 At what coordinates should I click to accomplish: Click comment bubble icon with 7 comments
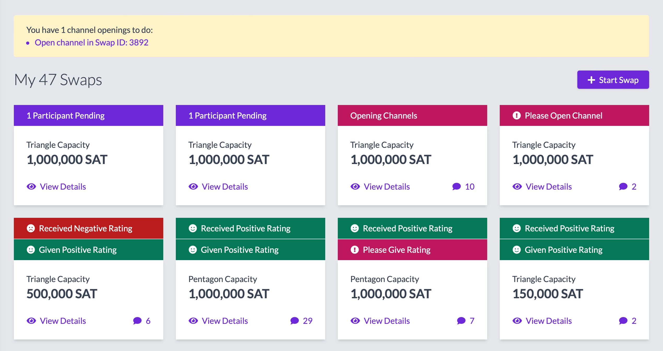point(461,321)
